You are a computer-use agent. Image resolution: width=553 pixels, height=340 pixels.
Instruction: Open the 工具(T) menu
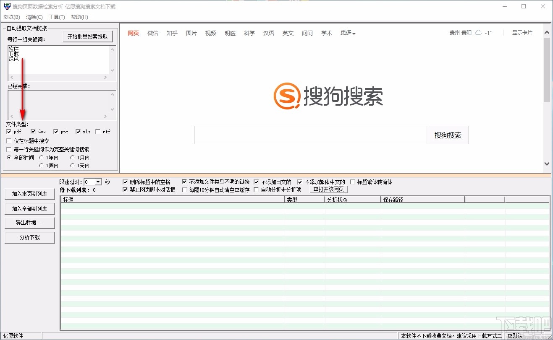pyautogui.click(x=57, y=17)
